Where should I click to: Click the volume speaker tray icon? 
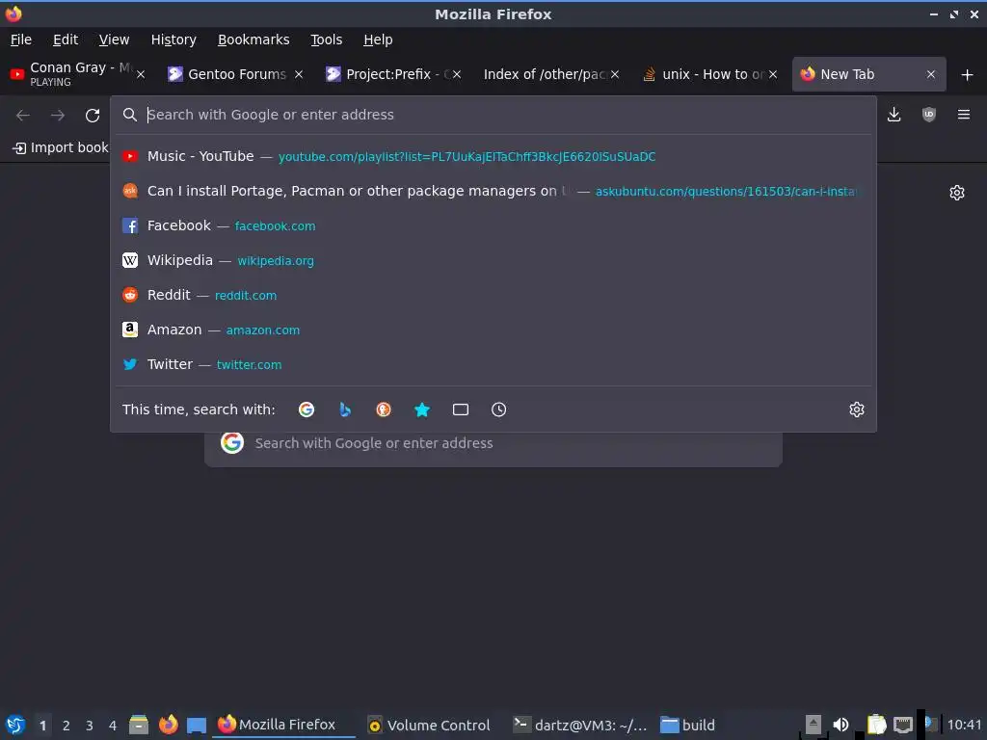pyautogui.click(x=840, y=725)
